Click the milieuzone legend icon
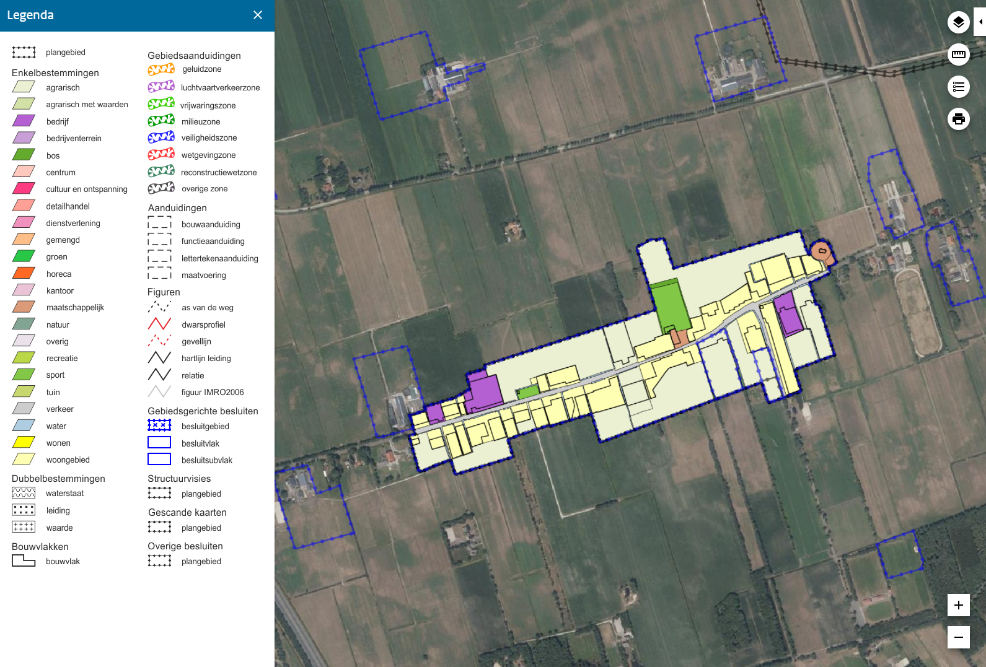Image resolution: width=986 pixels, height=667 pixels. point(161,121)
